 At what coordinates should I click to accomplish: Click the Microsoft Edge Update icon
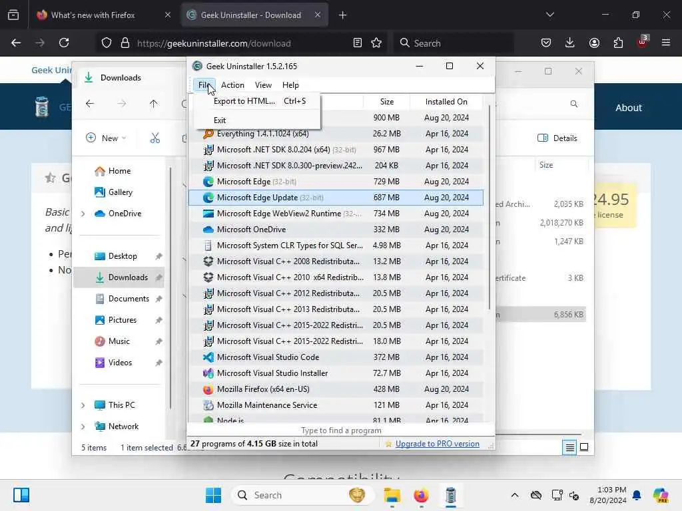point(208,198)
